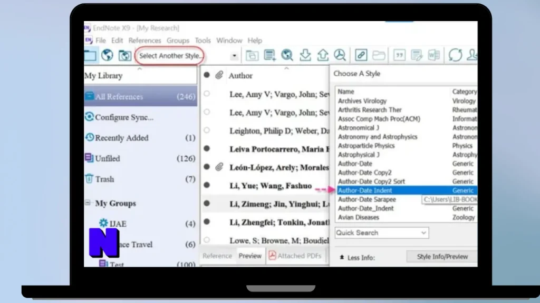Toggle read status dot for Li, Yue row

point(207,185)
